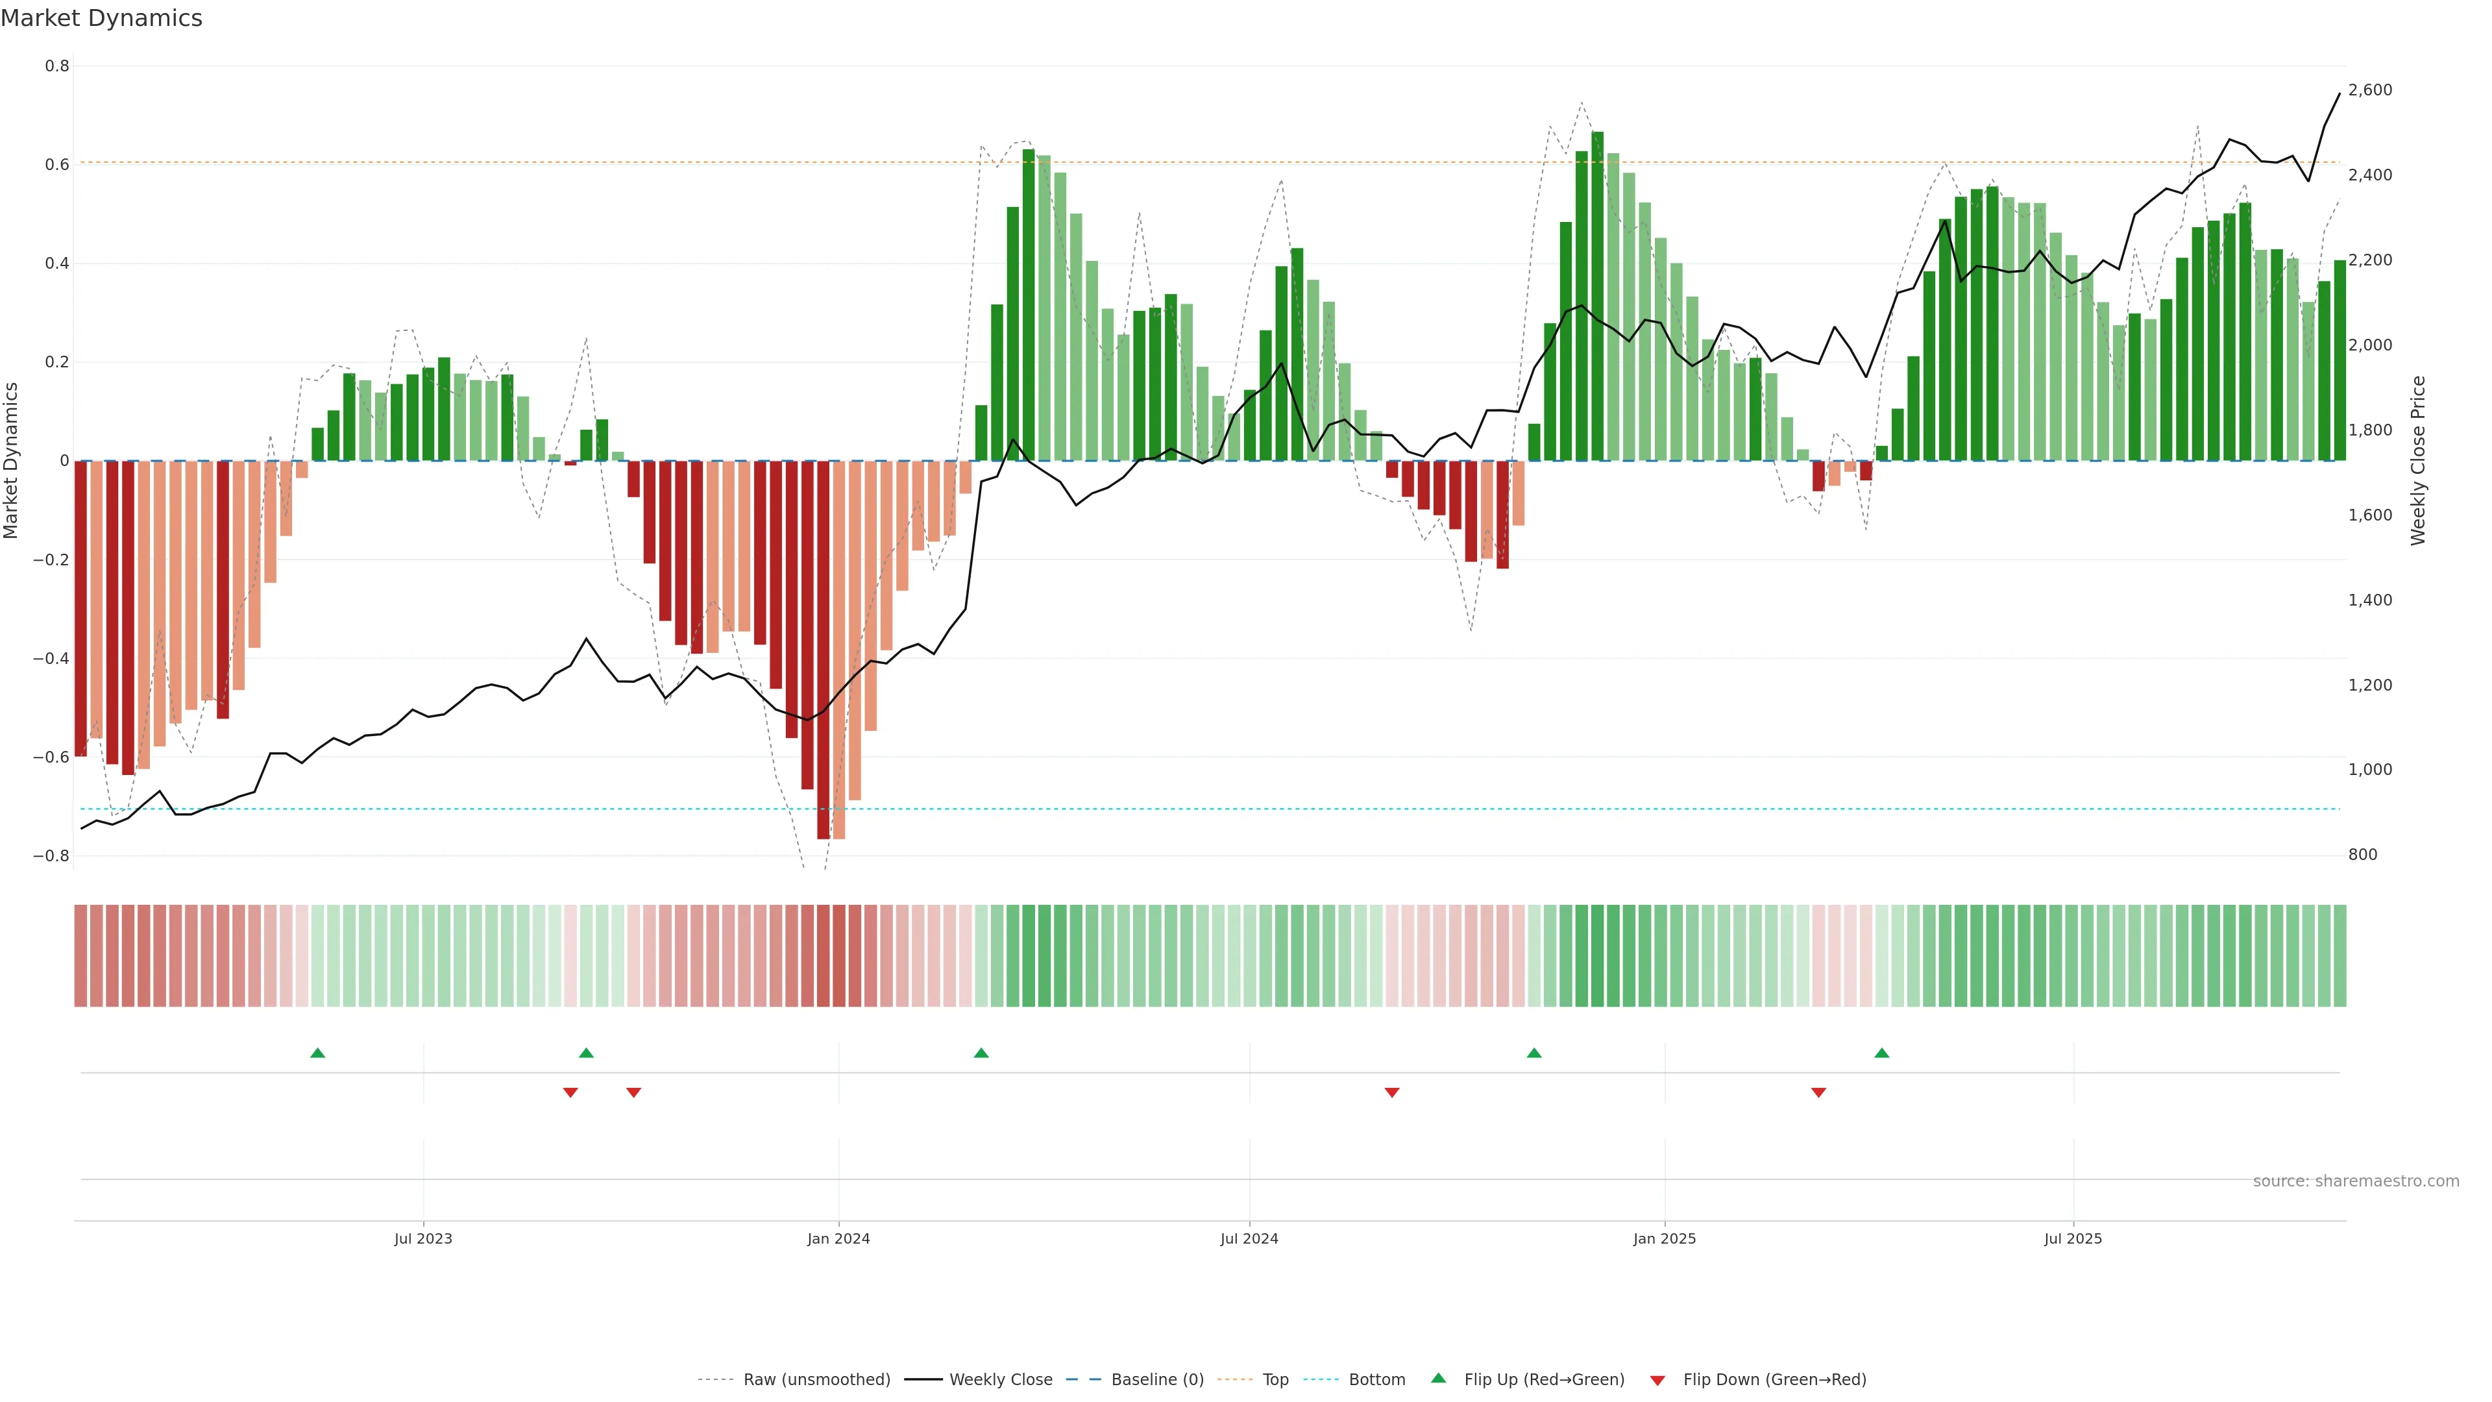Click the green flip-up triangle before Jan 2025
Image resolution: width=2492 pixels, height=1402 pixels.
pos(1534,1053)
